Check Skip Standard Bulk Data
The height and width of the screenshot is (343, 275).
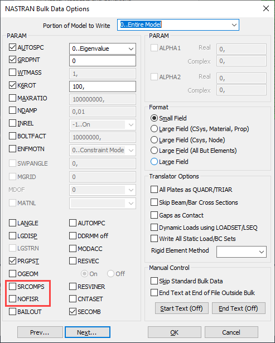pos(154,281)
